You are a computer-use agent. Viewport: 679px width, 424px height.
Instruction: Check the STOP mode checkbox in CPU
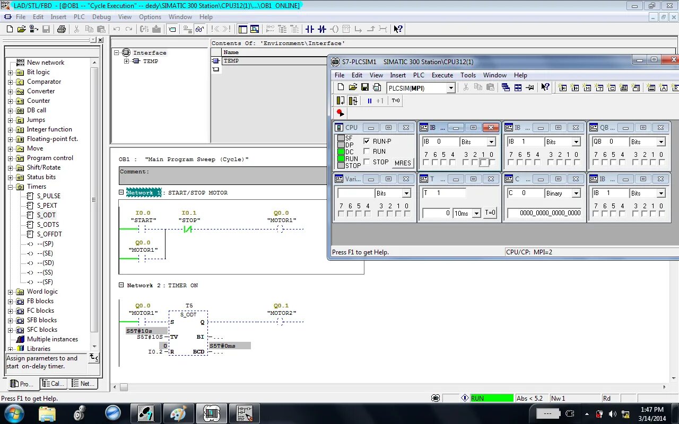367,162
